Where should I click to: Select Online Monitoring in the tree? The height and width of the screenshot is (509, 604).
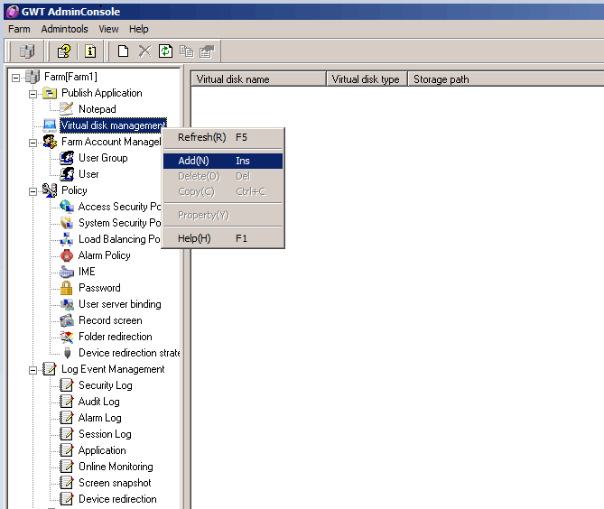click(116, 467)
